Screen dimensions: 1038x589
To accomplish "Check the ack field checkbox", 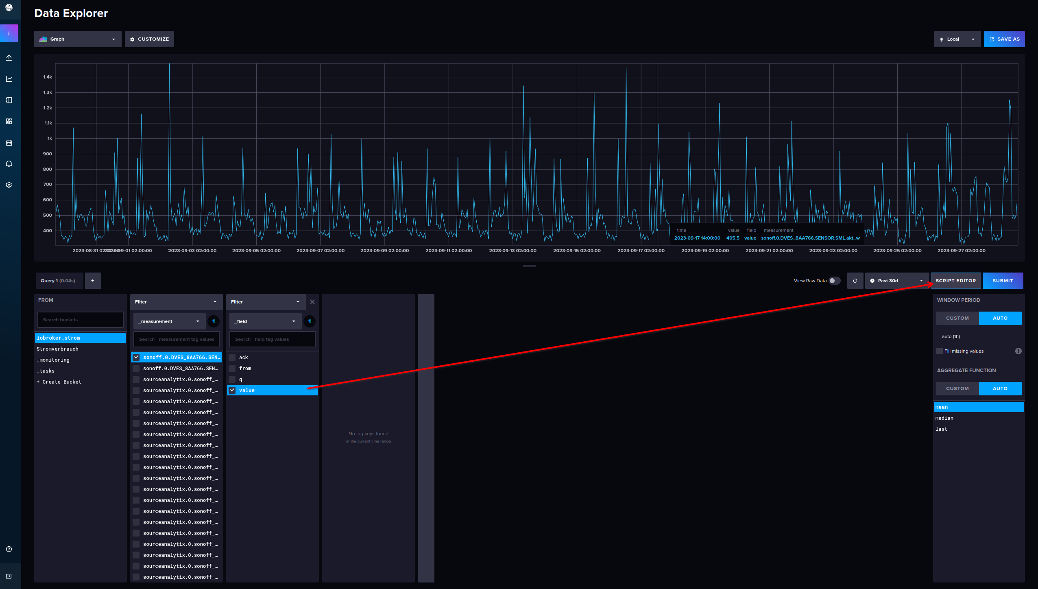I will (232, 358).
